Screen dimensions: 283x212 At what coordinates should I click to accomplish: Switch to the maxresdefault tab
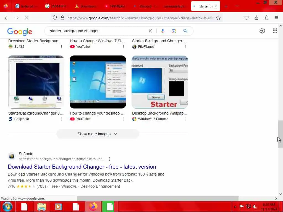tap(174, 6)
